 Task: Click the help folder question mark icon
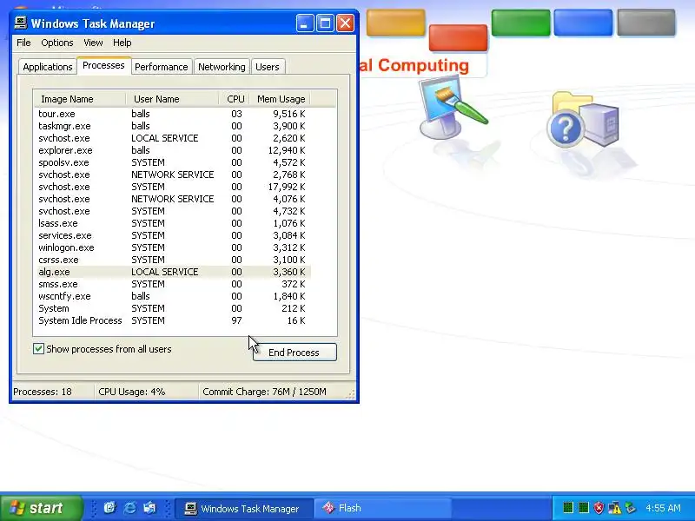pos(582,121)
